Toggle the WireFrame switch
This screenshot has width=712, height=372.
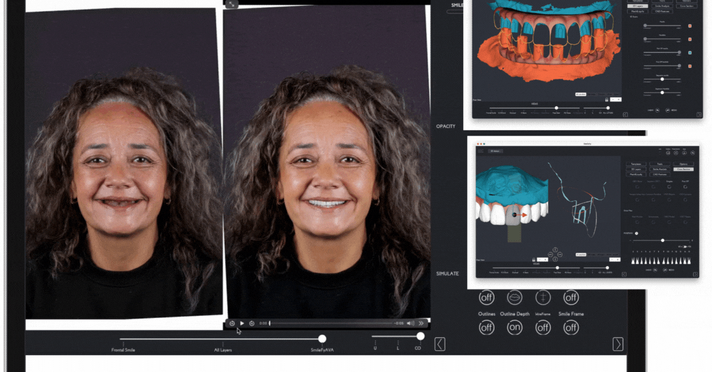(x=543, y=327)
